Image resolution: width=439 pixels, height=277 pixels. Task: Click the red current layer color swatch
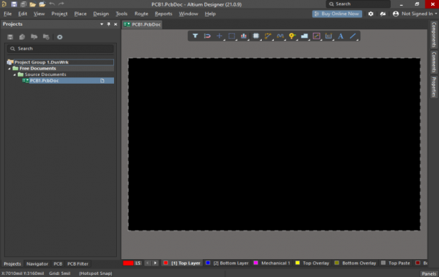pos(128,263)
